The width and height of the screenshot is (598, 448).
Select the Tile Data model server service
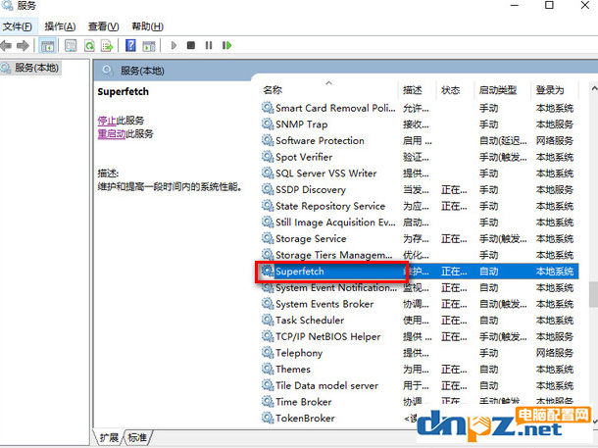click(420, 385)
